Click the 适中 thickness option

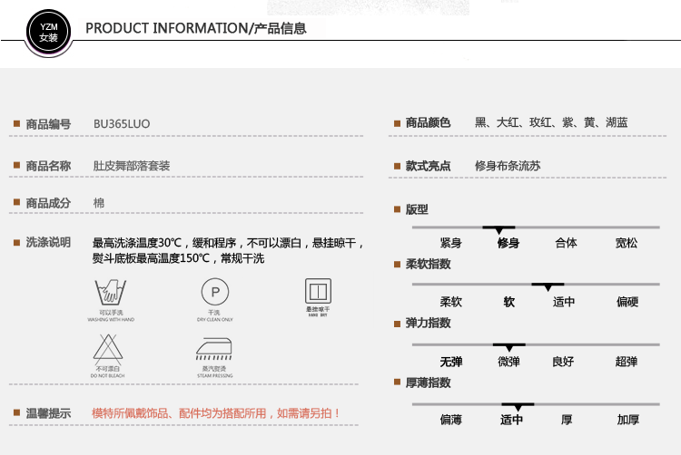[x=511, y=420]
